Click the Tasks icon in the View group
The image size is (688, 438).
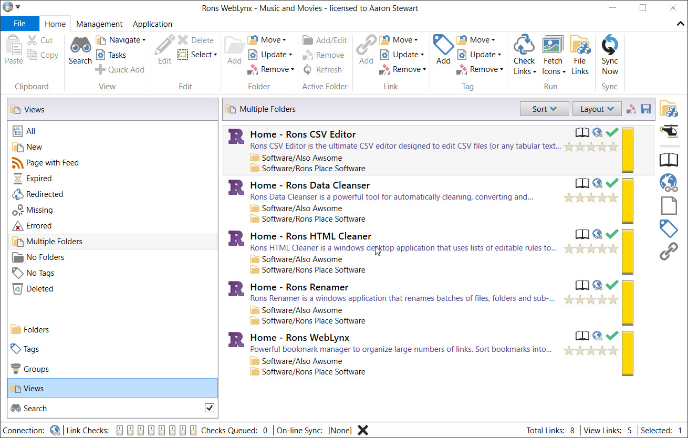tap(101, 55)
